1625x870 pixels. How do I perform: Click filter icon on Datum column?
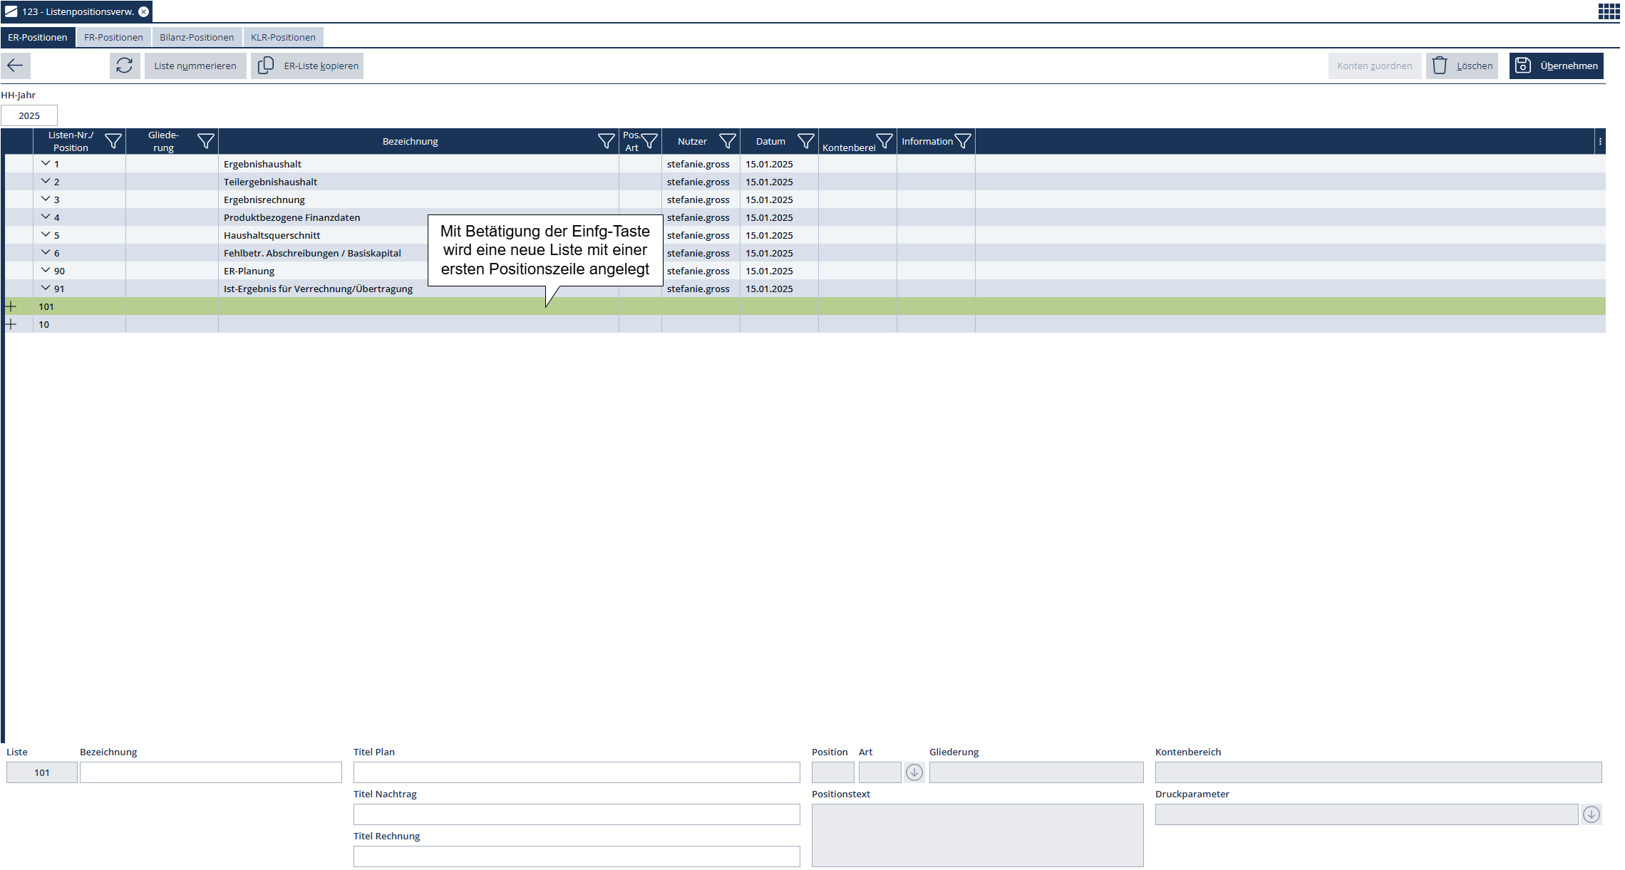coord(805,141)
